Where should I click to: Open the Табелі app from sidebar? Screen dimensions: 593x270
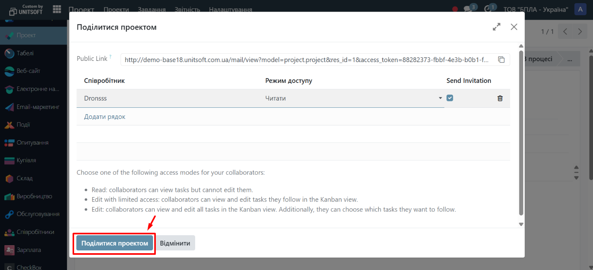25,53
